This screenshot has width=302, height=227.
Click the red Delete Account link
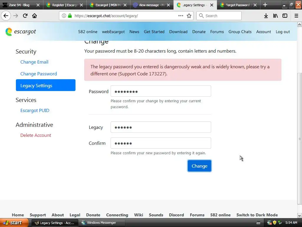36,135
